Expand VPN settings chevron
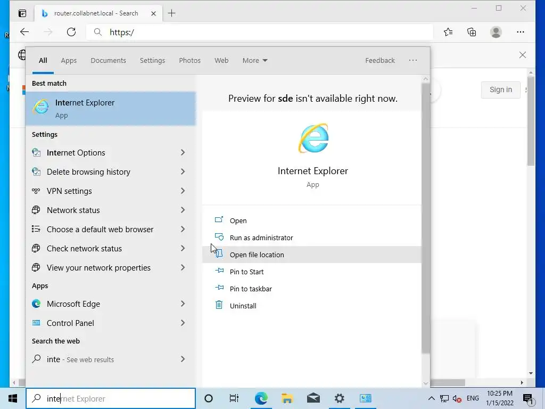 coord(183,191)
